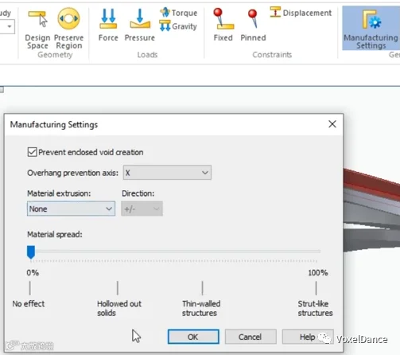Apply a Gravity load

coord(178,26)
